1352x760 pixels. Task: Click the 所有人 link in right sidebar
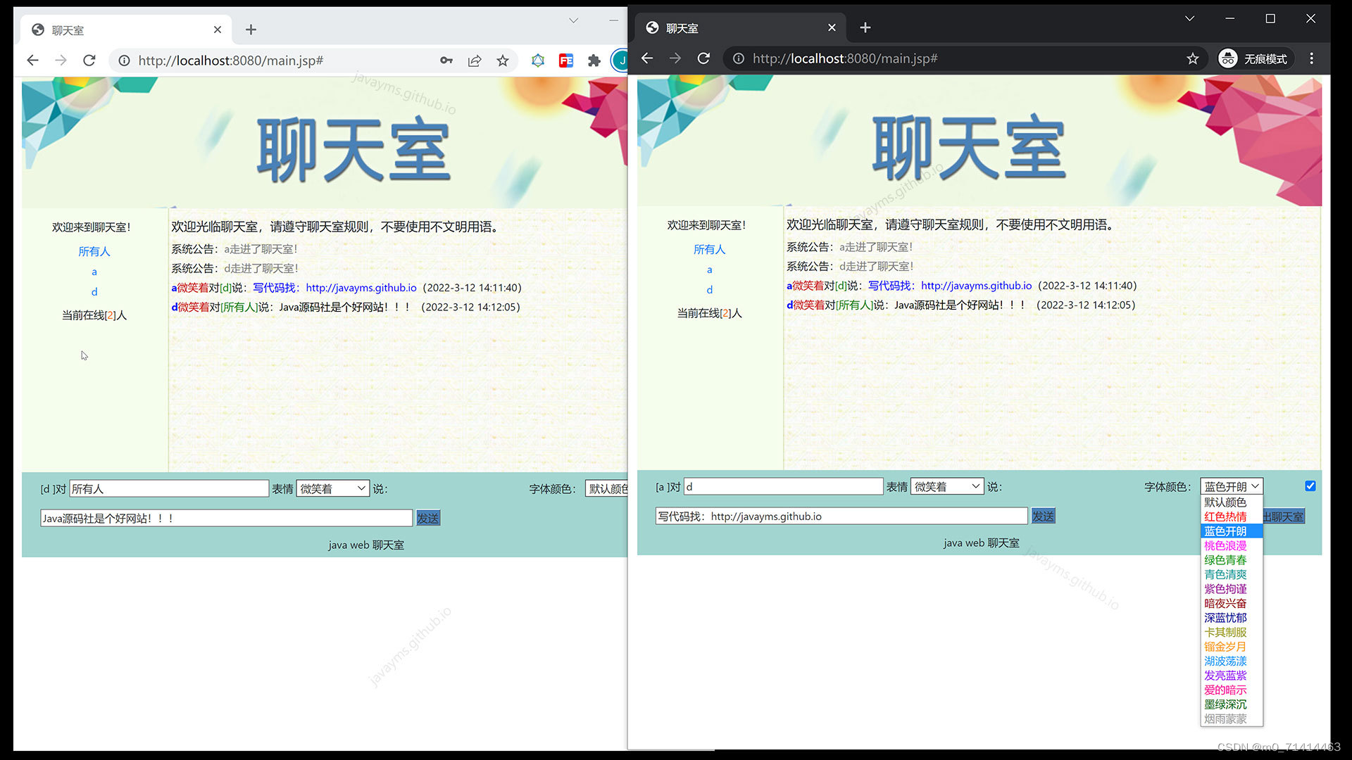[709, 249]
